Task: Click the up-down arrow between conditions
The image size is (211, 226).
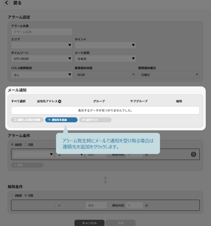Action: [105, 180]
